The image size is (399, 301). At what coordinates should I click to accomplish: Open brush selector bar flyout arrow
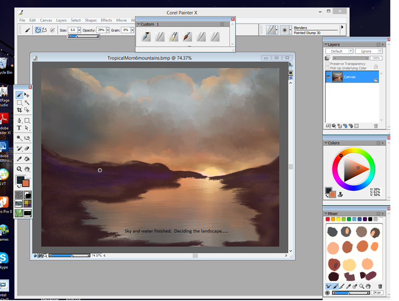[x=342, y=27]
